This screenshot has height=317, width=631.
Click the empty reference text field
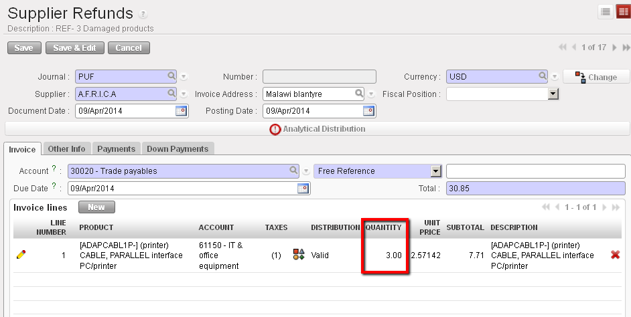click(535, 171)
